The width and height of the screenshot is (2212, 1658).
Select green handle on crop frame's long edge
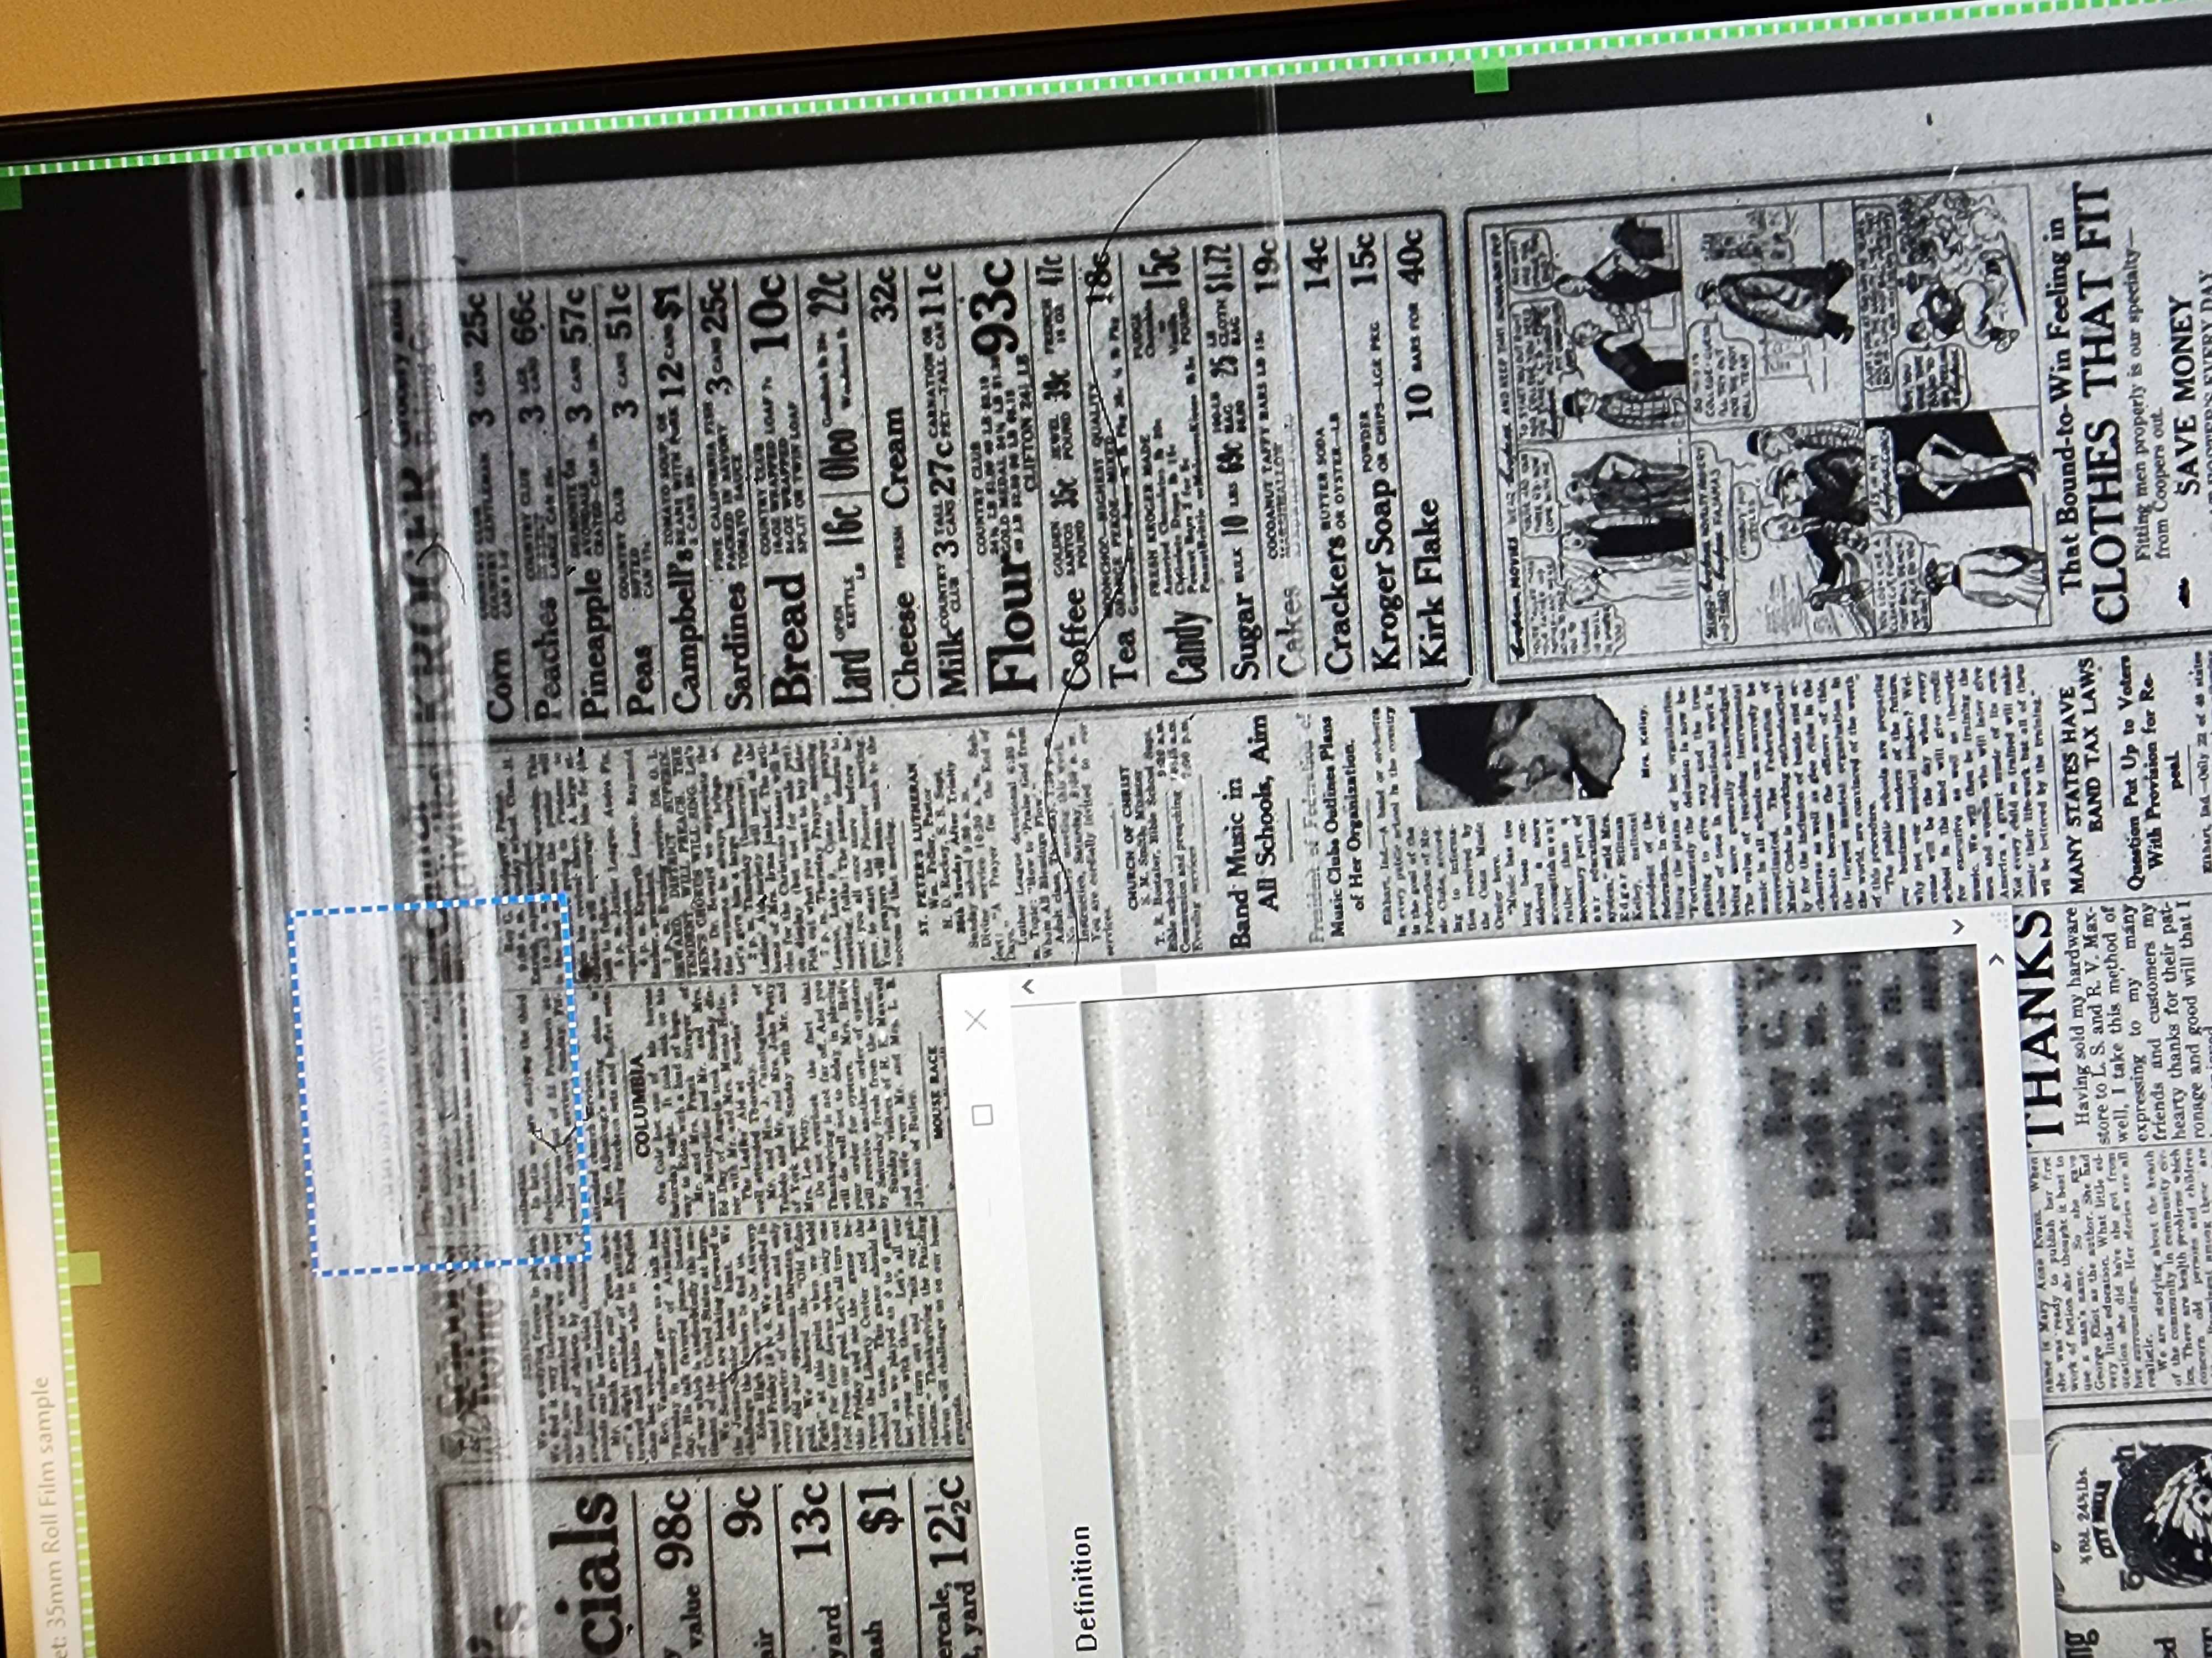click(1490, 77)
